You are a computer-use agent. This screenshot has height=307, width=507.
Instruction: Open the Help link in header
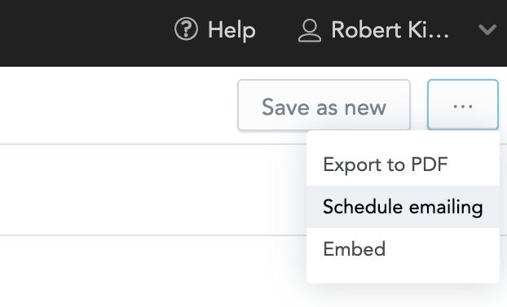point(215,30)
